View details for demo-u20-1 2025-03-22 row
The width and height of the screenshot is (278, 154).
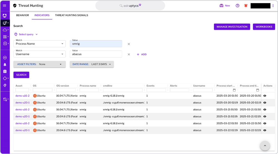265,130
